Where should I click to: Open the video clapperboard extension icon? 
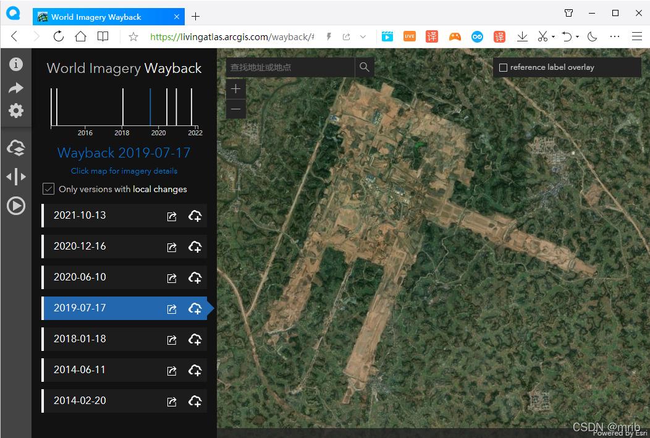(387, 36)
